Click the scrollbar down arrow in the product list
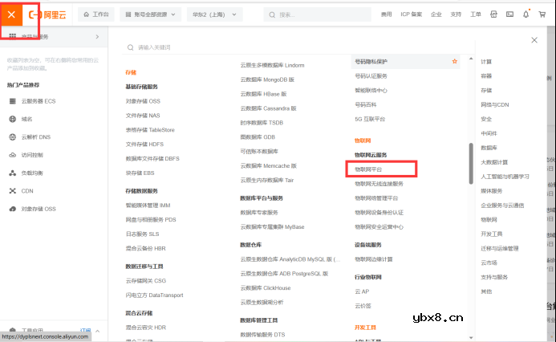Screen dimensions: 556x342 [471, 338]
